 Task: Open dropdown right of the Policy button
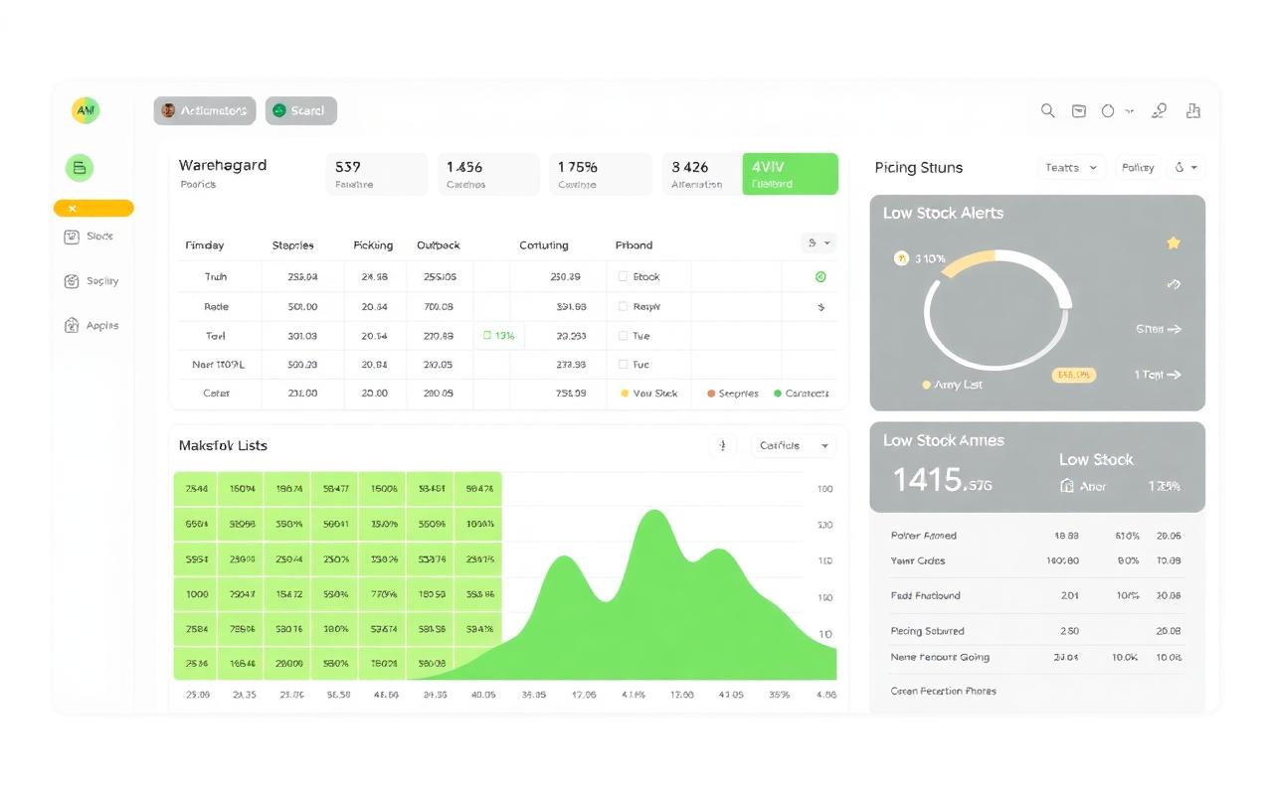pos(1186,168)
